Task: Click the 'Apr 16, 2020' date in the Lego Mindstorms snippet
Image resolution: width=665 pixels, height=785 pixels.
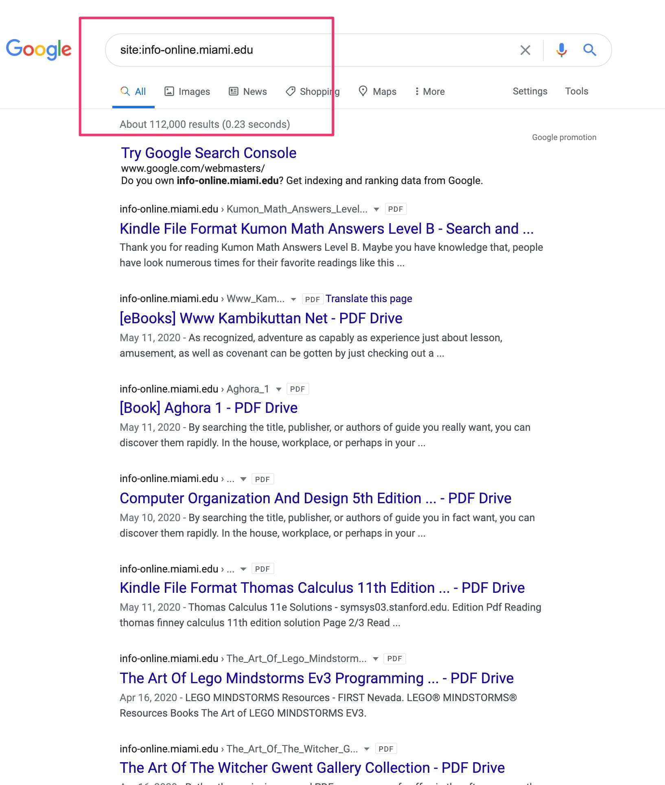Action: pos(148,697)
